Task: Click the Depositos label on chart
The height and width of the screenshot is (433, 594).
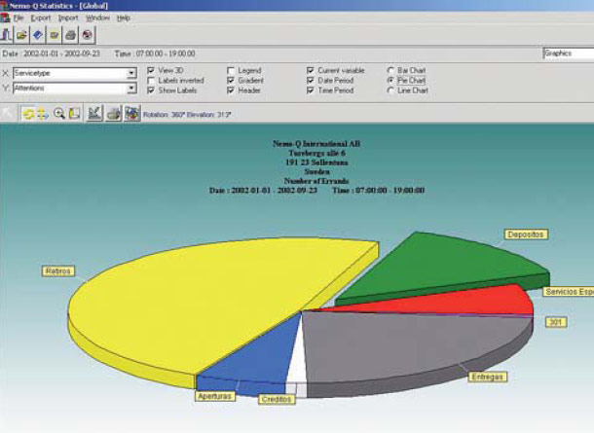Action: click(528, 235)
